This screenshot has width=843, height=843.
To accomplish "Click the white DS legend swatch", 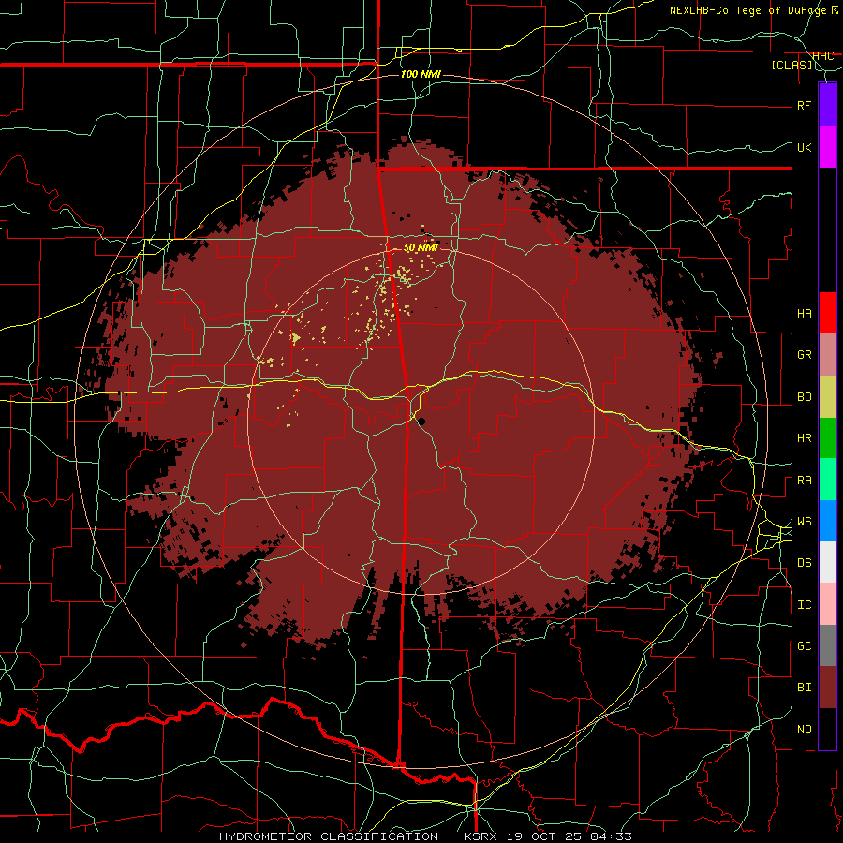I will [x=827, y=562].
